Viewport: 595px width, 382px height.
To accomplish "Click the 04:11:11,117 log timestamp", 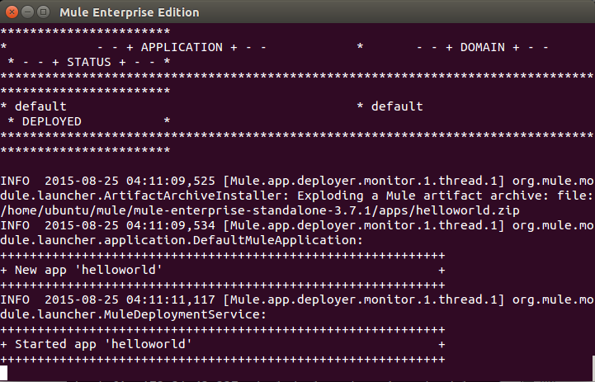I will click(x=170, y=300).
